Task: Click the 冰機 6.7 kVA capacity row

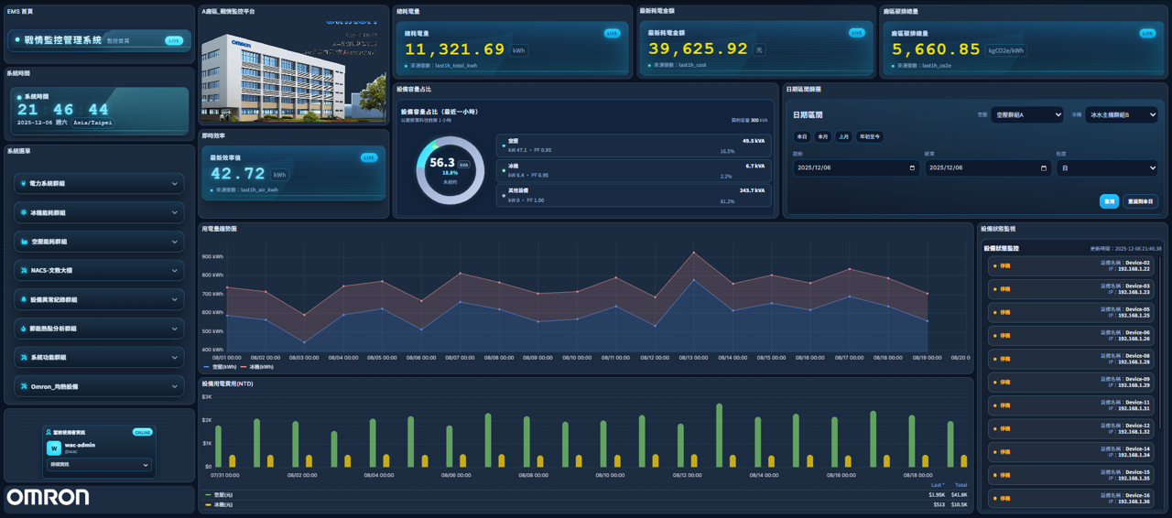Action: tap(634, 170)
